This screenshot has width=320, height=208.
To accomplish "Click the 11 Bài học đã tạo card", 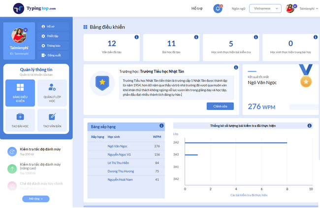I will (171, 48).
